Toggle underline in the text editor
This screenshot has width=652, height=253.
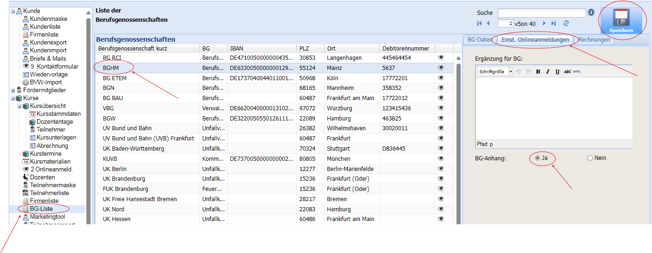click(x=557, y=72)
